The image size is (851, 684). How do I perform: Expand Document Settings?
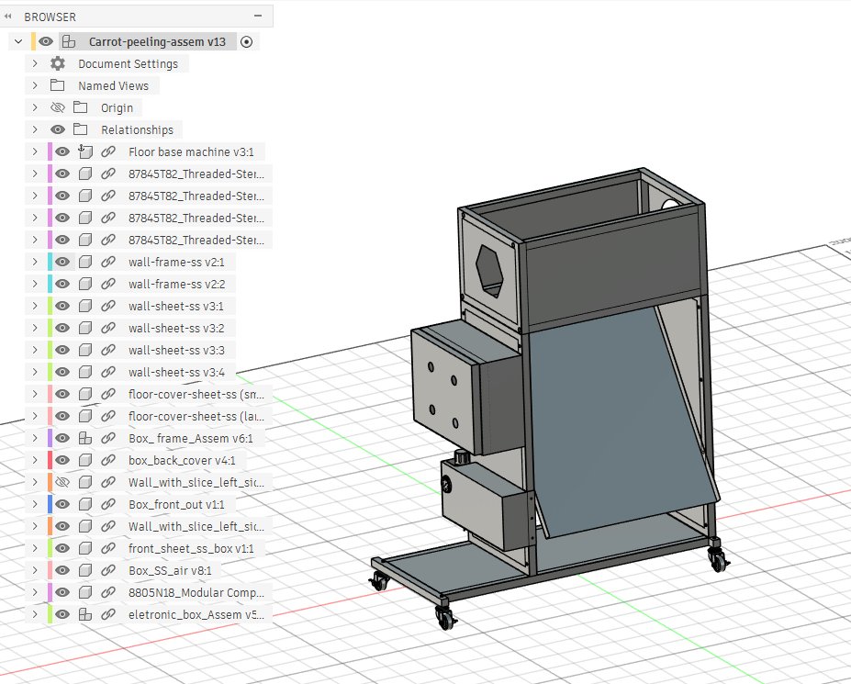tap(35, 63)
